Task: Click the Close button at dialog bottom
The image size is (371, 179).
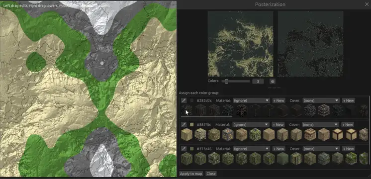Action: (x=211, y=174)
